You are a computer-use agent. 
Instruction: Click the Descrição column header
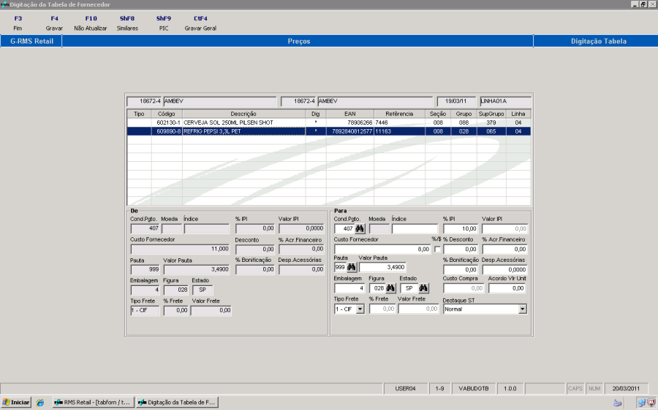[243, 114]
